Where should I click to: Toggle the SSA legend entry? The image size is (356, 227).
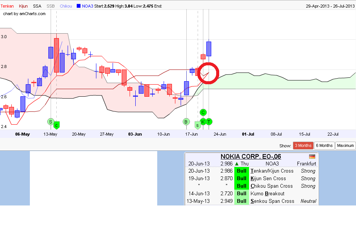37,6
